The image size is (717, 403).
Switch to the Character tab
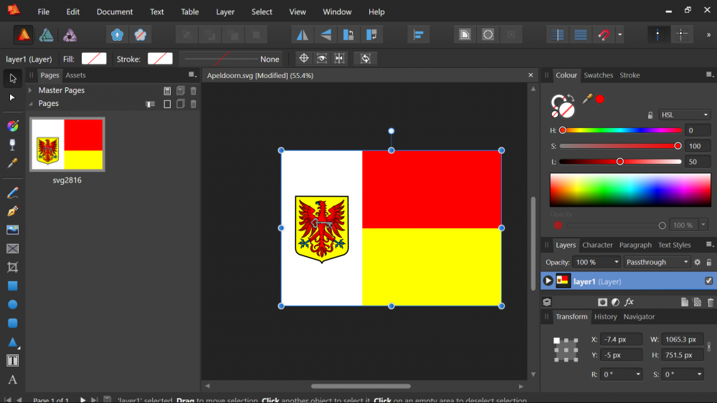[x=597, y=245]
